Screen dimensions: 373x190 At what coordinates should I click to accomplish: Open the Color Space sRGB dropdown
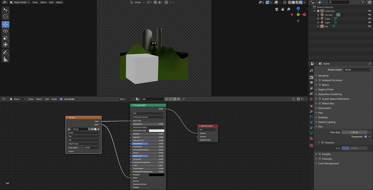pyautogui.click(x=92, y=148)
